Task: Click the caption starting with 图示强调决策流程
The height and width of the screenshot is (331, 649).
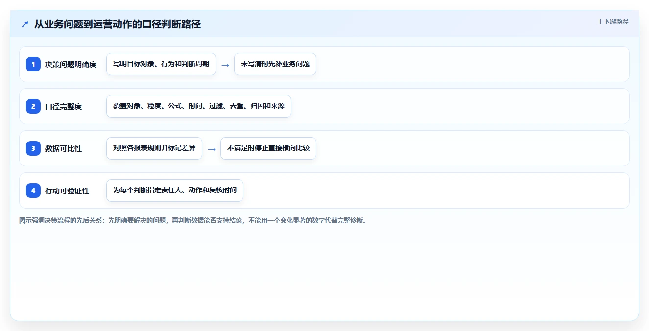Action: 193,220
